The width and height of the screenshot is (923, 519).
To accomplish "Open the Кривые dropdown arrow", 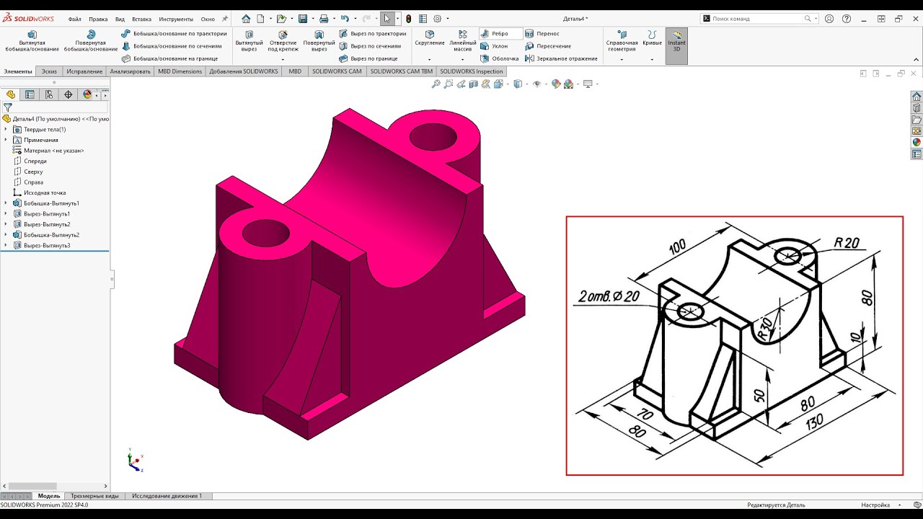I will pos(652,59).
